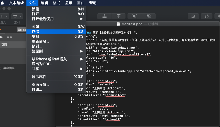Click the Sketch bring-forward toolbar icon
220x127 pixels.
tap(104, 16)
